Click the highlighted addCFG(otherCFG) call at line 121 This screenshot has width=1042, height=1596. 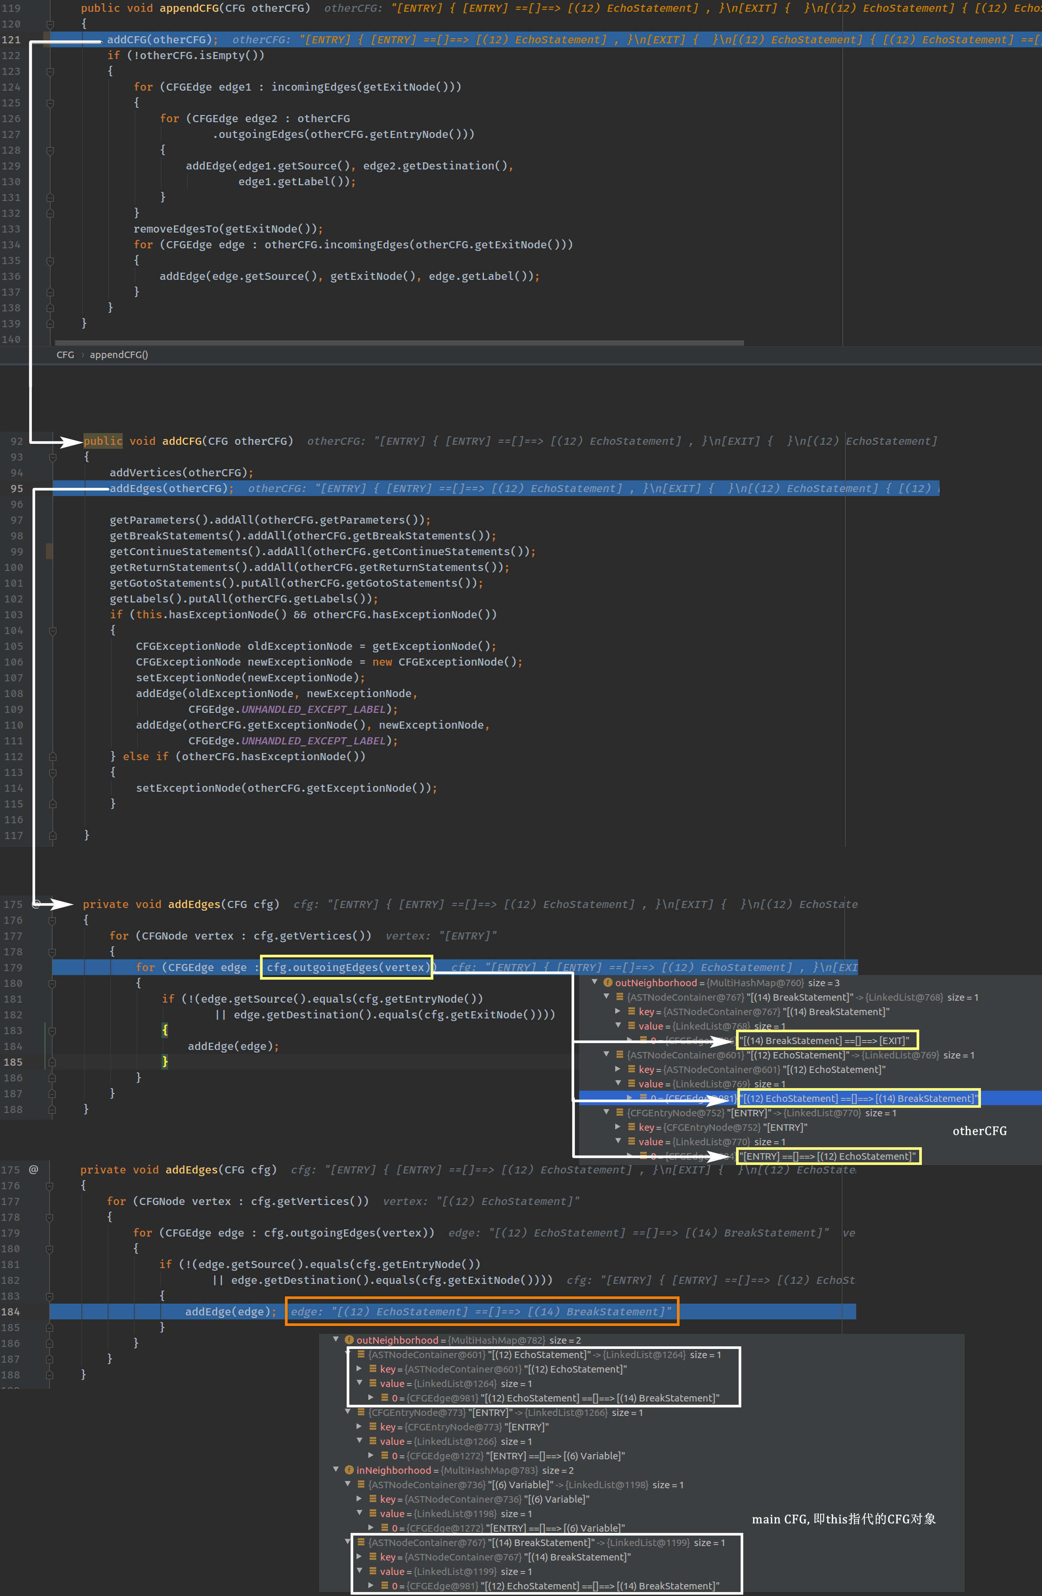pyautogui.click(x=162, y=39)
